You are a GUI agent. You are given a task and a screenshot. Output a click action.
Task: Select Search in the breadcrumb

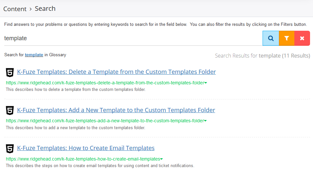pyautogui.click(x=45, y=9)
